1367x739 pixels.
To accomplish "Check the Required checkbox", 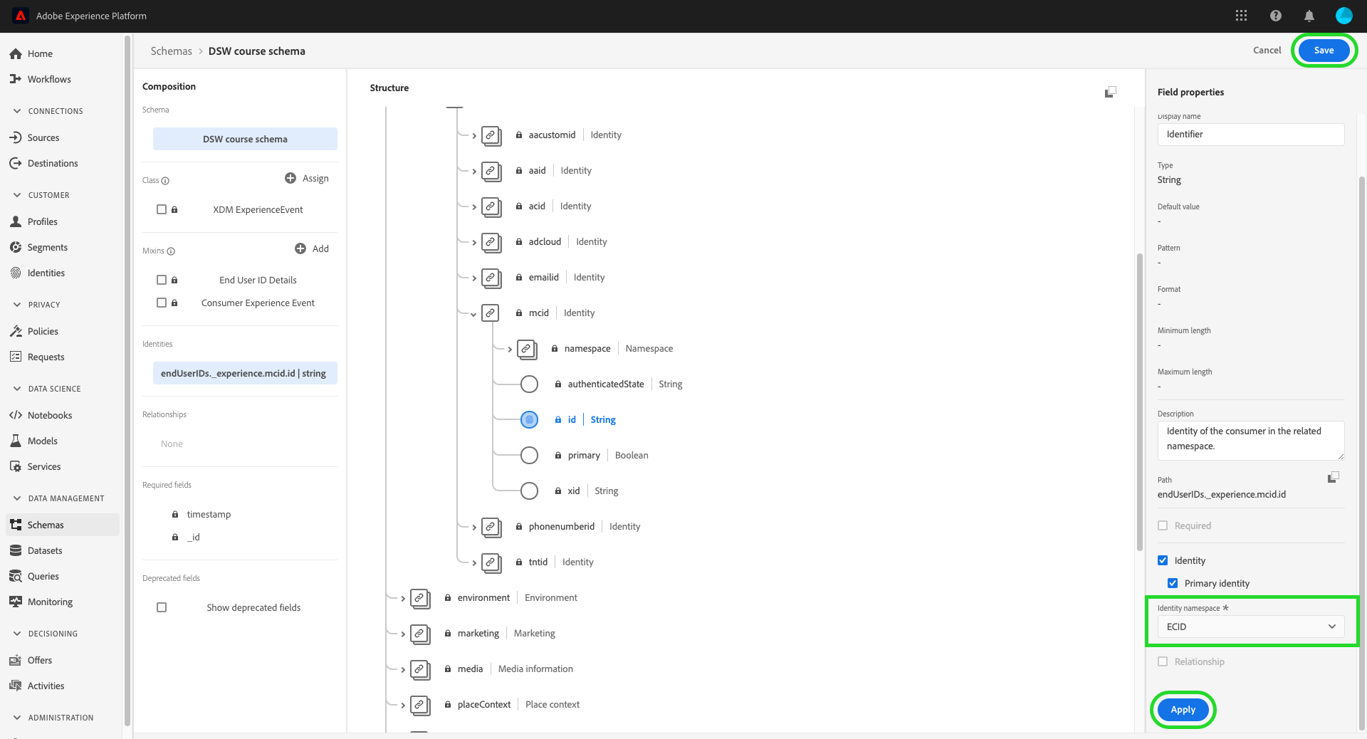I will [1163, 525].
